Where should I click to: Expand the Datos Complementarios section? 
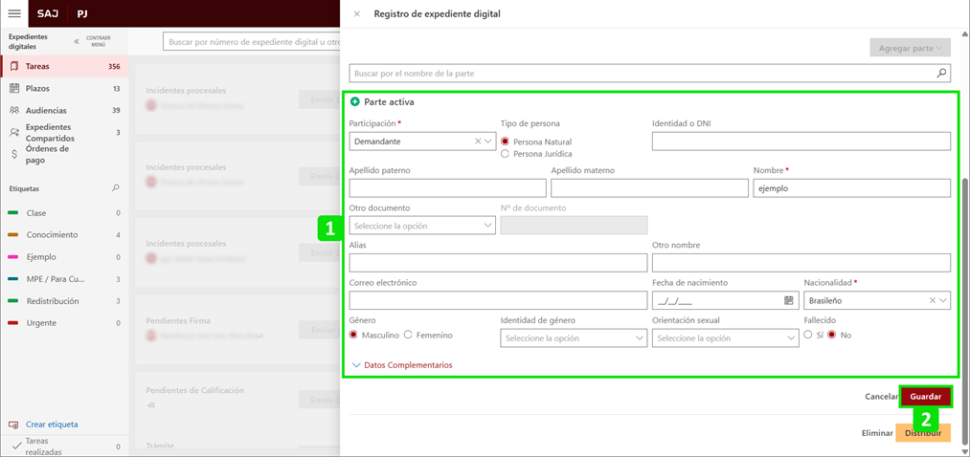click(402, 365)
